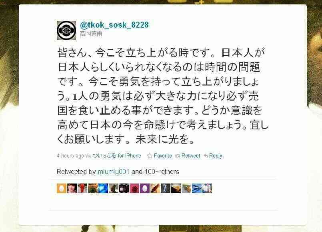The height and width of the screenshot is (232, 322).
Task: Retweet this tweet
Action: click(190, 156)
